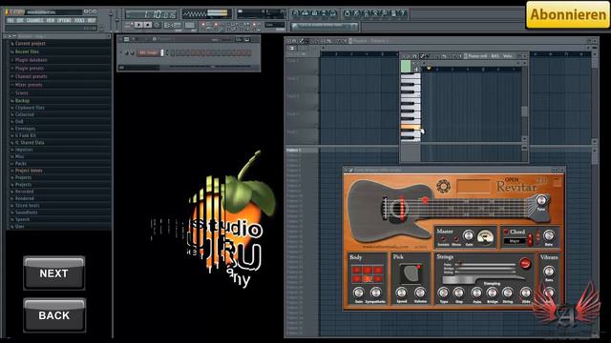Toggle the Sustain switch in Master section

(x=443, y=238)
